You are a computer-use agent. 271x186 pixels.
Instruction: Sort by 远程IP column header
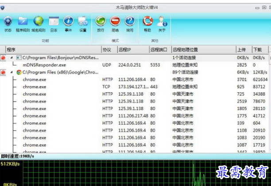tap(133, 50)
